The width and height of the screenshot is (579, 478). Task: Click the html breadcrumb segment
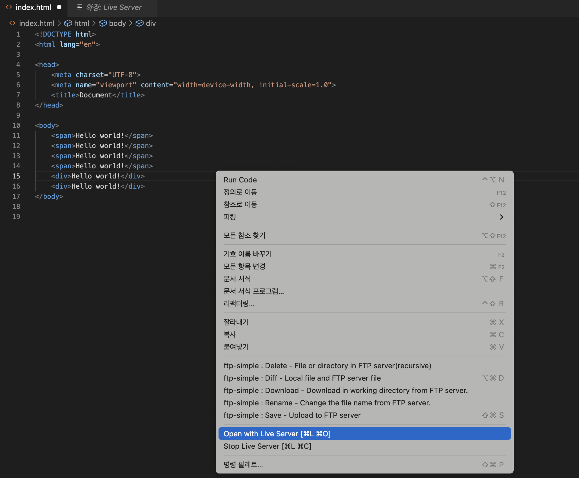pyautogui.click(x=82, y=23)
